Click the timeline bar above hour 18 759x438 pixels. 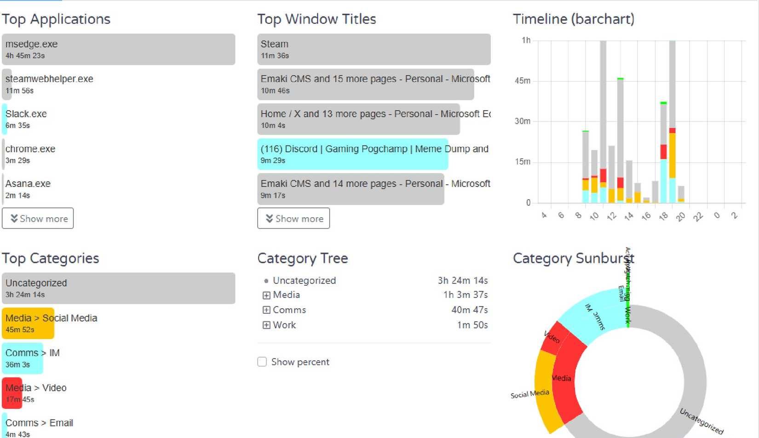pyautogui.click(x=663, y=152)
